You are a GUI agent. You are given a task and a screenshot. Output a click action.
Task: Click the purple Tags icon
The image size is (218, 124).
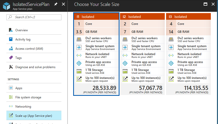click(x=11, y=57)
